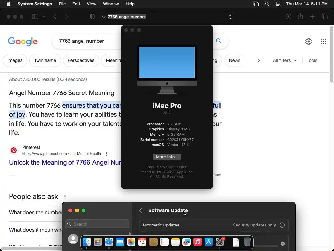Go back from the Software Update pane
This screenshot has height=251, width=334.
click(141, 210)
